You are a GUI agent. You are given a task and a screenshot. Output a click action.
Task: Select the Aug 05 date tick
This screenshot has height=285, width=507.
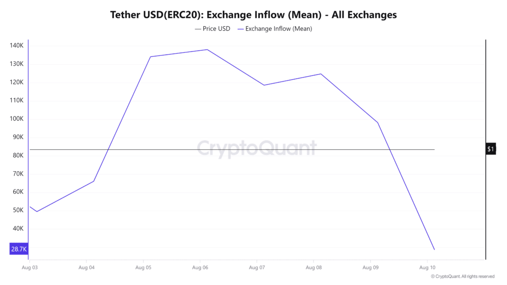[x=143, y=268]
